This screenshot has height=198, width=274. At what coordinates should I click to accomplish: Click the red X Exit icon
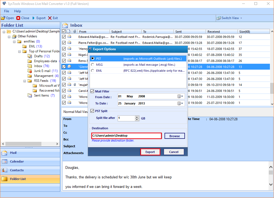click(x=50, y=18)
